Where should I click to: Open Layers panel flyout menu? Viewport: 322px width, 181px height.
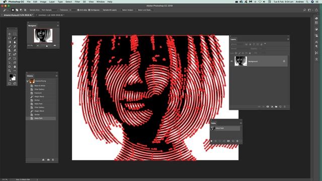pyautogui.click(x=288, y=39)
